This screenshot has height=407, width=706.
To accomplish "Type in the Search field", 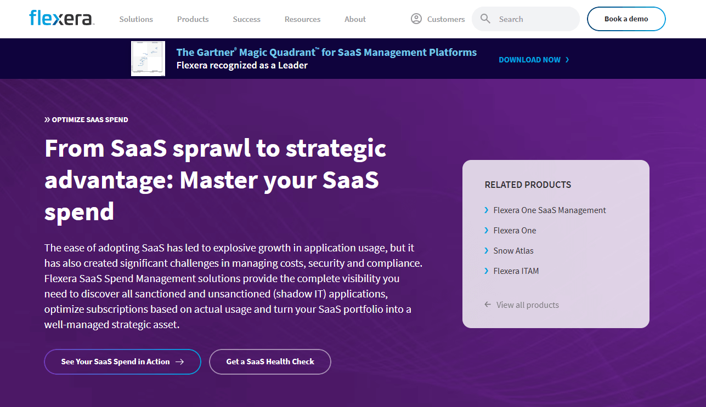I will tap(532, 19).
